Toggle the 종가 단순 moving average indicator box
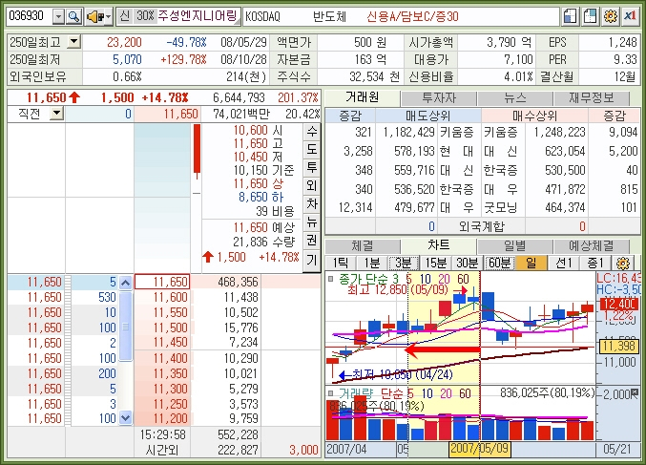Viewport: 646px width, 465px height. coord(331,279)
